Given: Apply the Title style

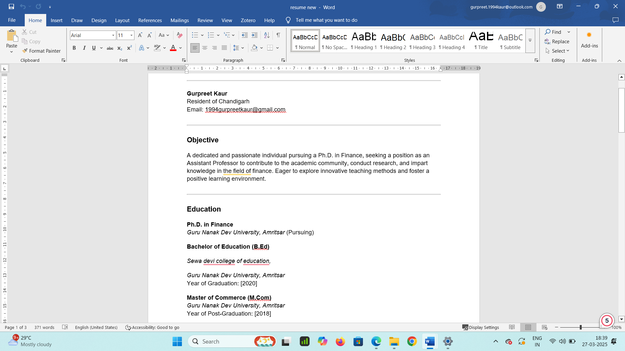Looking at the screenshot, I should (x=481, y=41).
